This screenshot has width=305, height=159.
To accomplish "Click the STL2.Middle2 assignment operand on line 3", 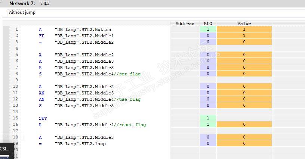I will 84,42.
